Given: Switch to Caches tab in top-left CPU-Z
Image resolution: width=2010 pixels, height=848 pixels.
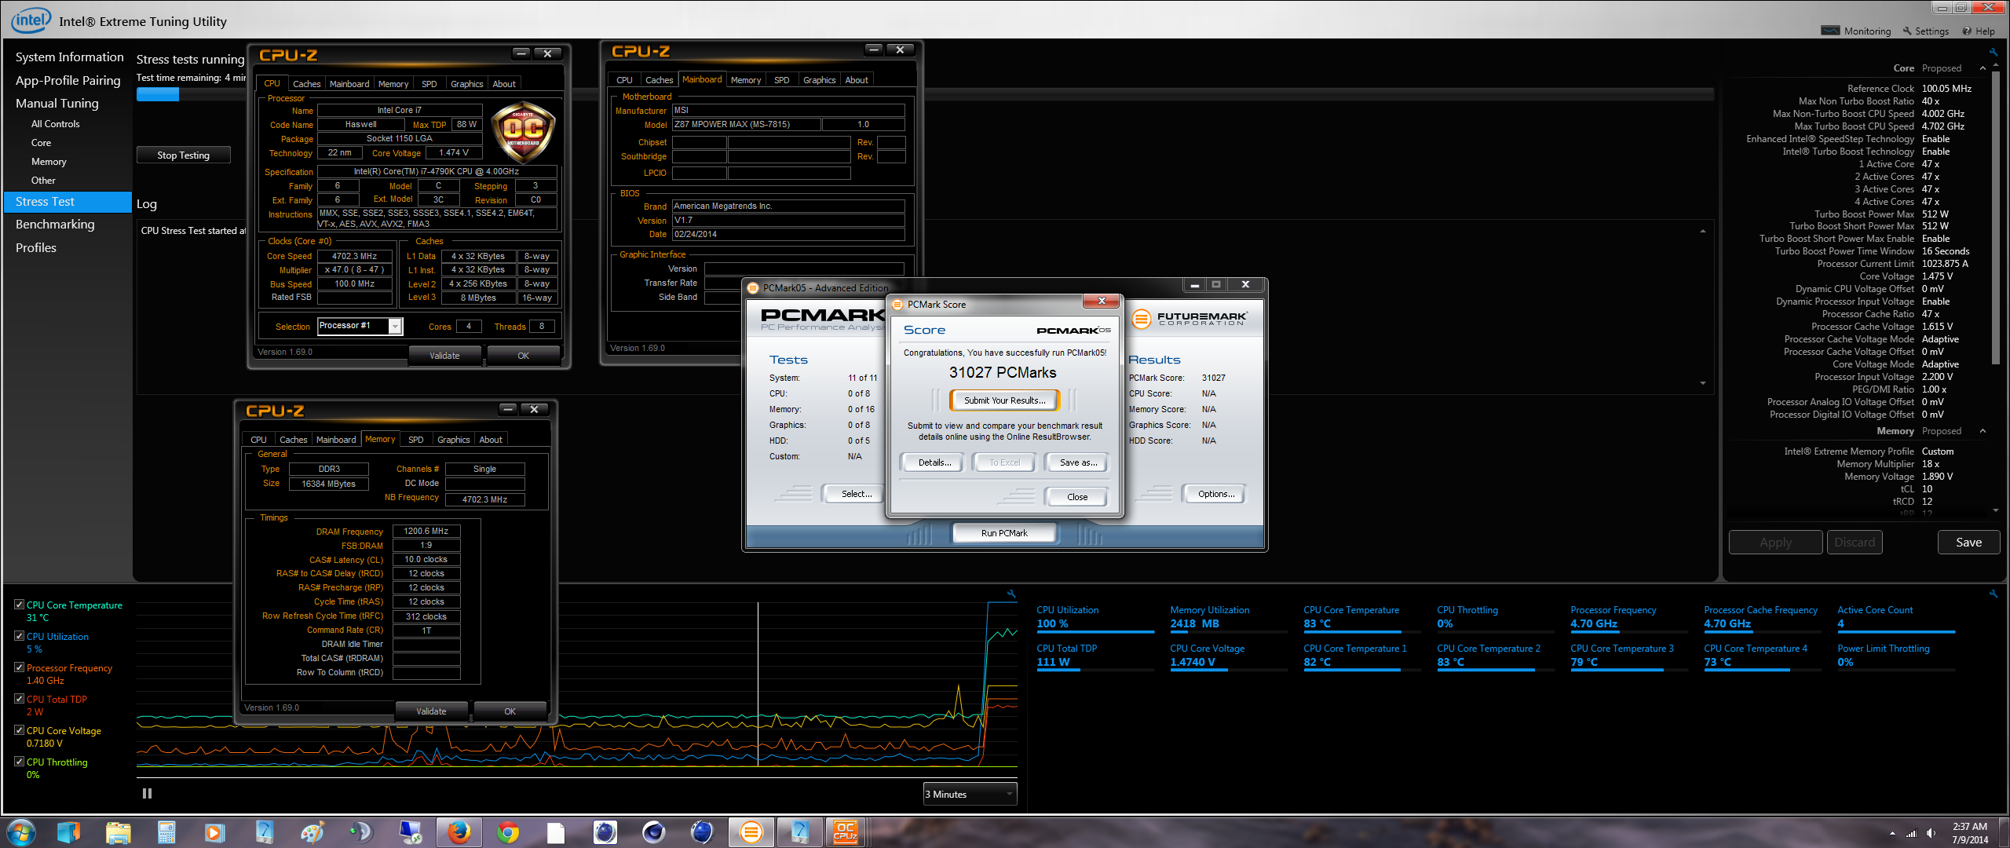Looking at the screenshot, I should pos(306,84).
